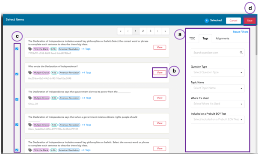
Task: Go to the next page of results
Action: 158,31
